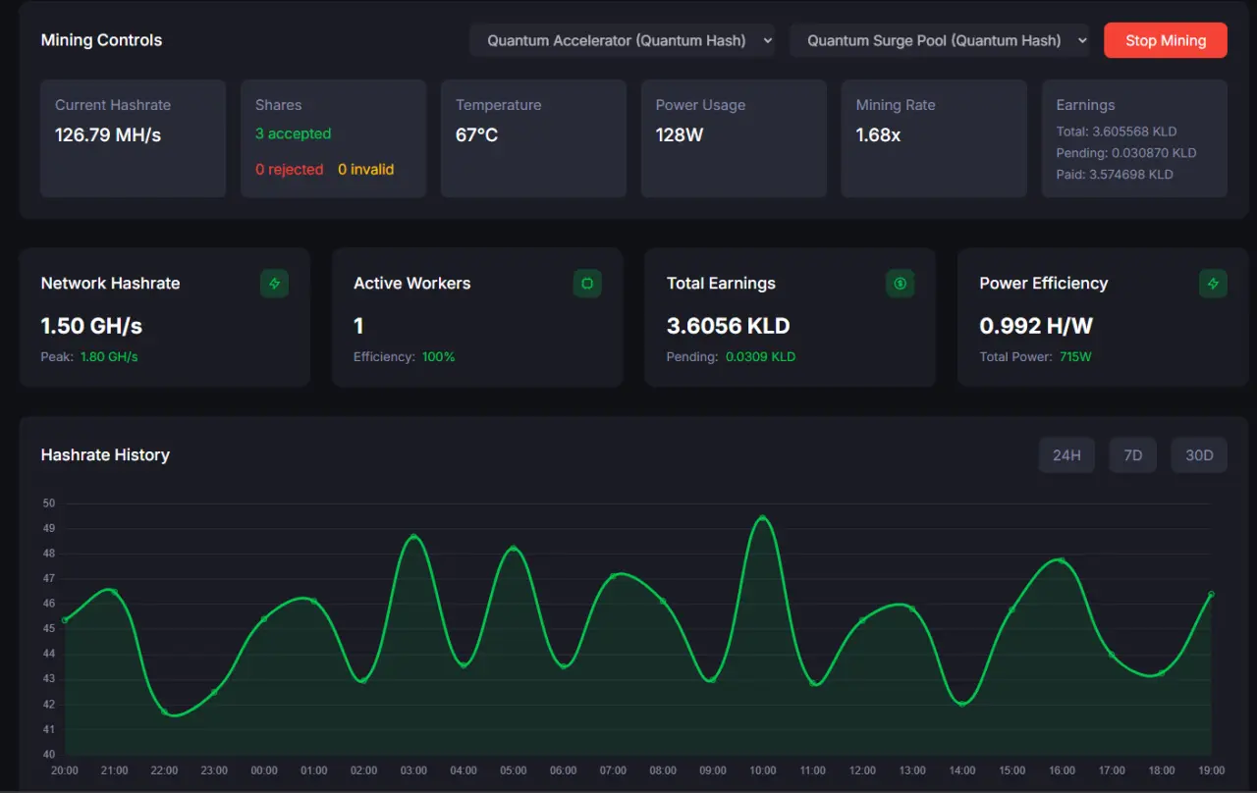Click the 16:00 data point on the chart
This screenshot has height=793, width=1257.
point(1062,560)
